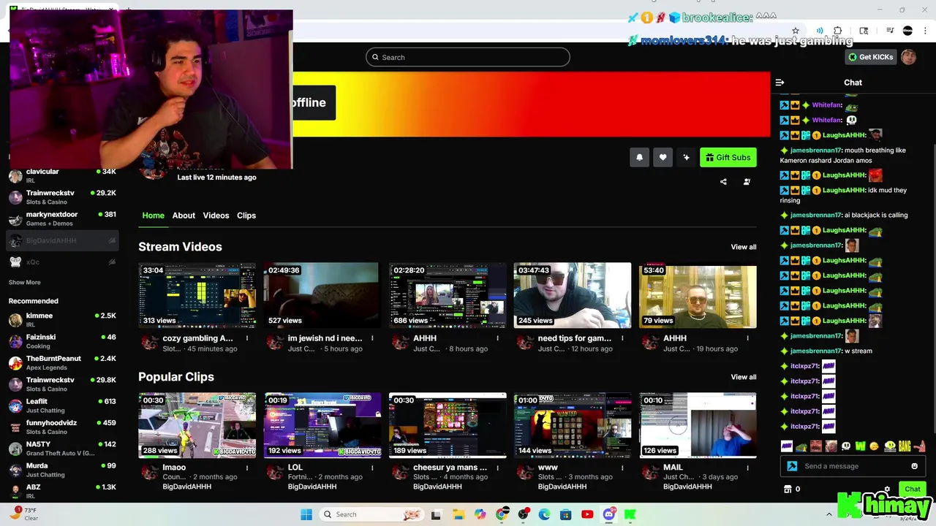Screen dimensions: 936x526
Task: Open options menu for 'im jewish' video
Action: point(372,338)
